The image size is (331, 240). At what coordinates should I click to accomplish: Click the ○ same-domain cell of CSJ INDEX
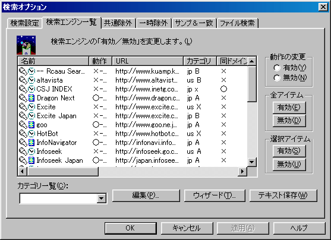224,89
